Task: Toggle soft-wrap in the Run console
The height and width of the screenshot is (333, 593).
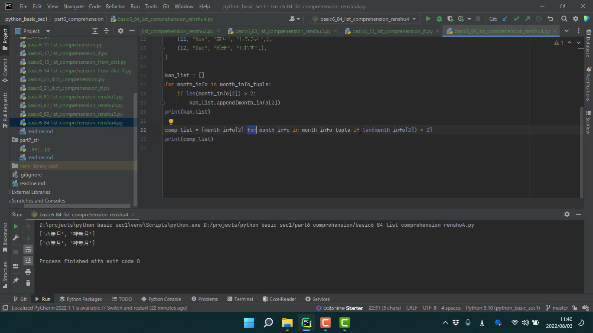Action: 28,249
